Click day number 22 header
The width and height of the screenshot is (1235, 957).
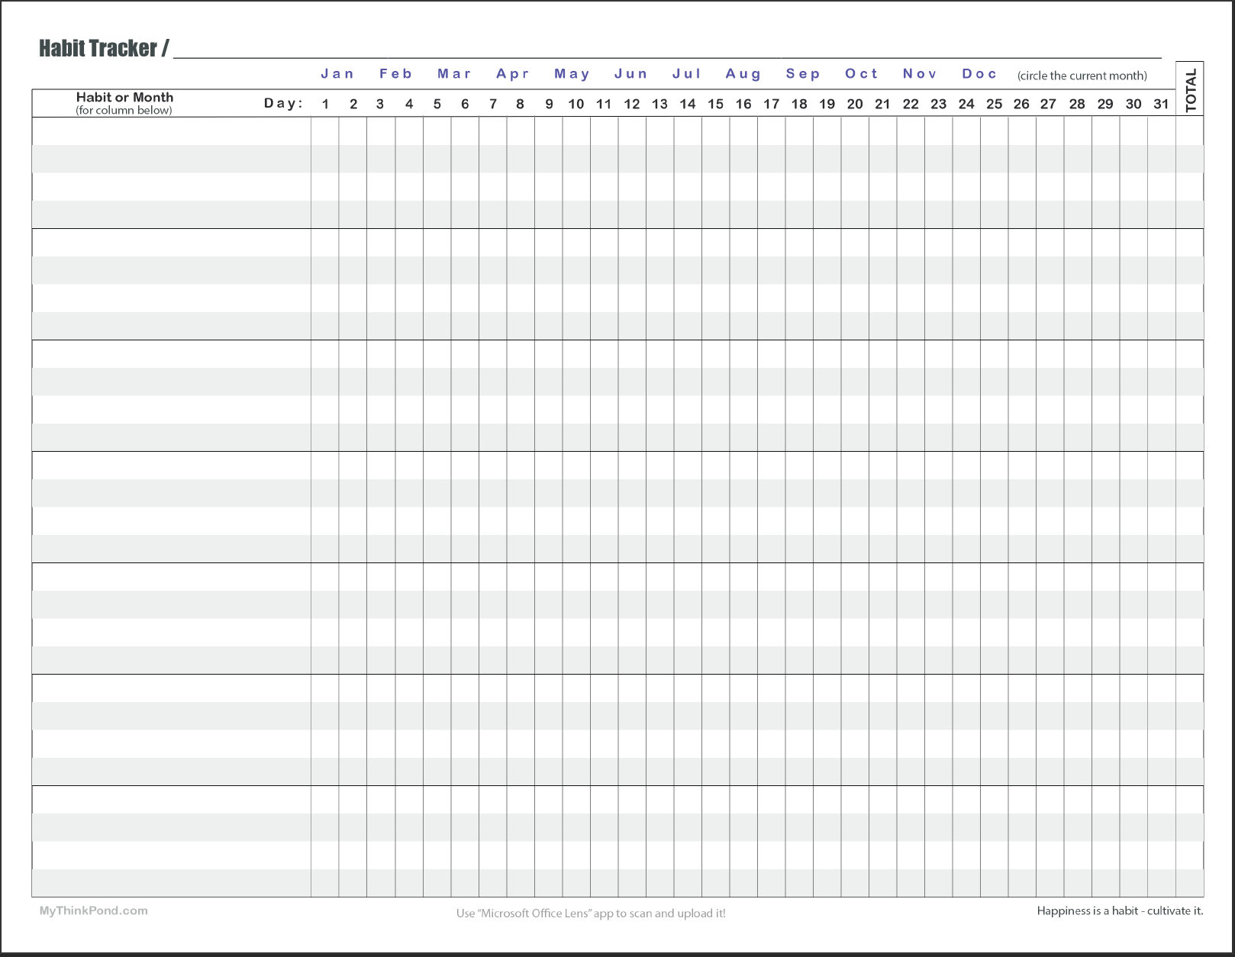[x=911, y=104]
